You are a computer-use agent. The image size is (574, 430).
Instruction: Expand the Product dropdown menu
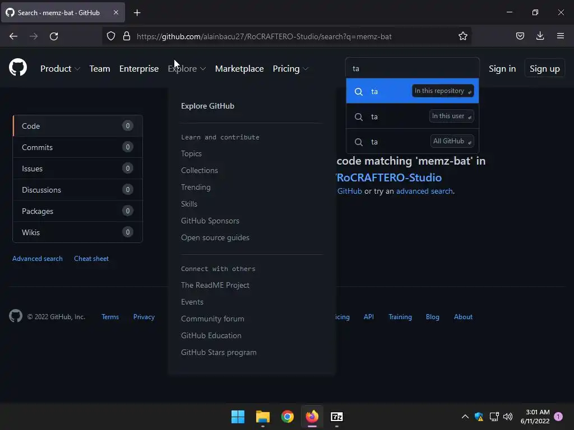tap(60, 69)
